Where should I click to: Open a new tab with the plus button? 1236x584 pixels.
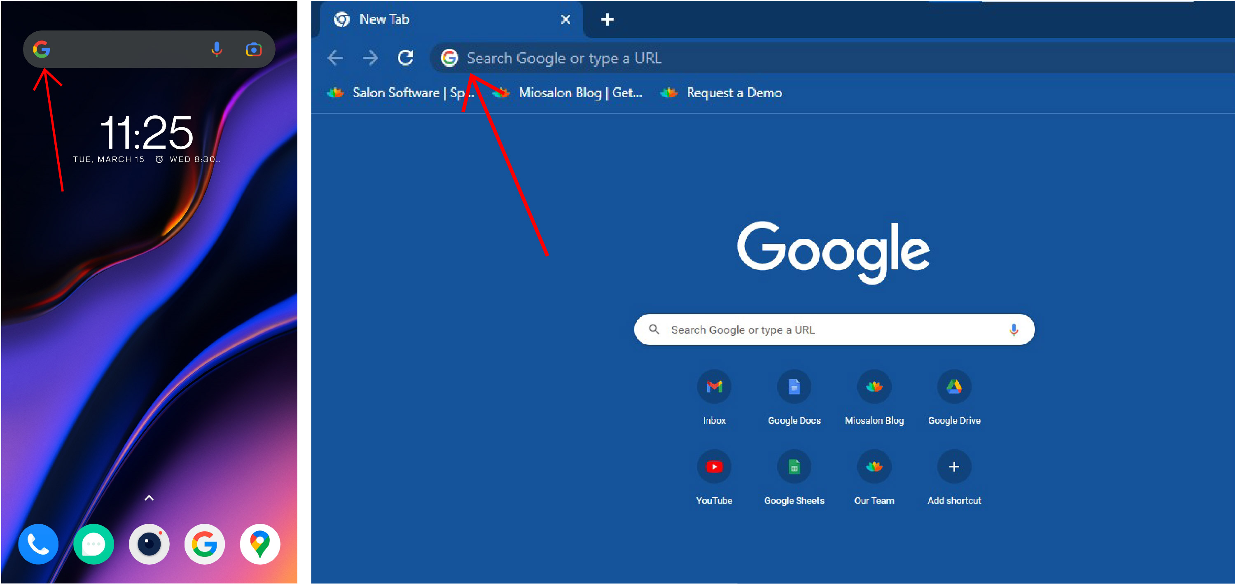tap(607, 19)
